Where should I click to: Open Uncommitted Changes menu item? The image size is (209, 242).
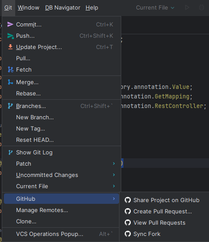click(61, 175)
